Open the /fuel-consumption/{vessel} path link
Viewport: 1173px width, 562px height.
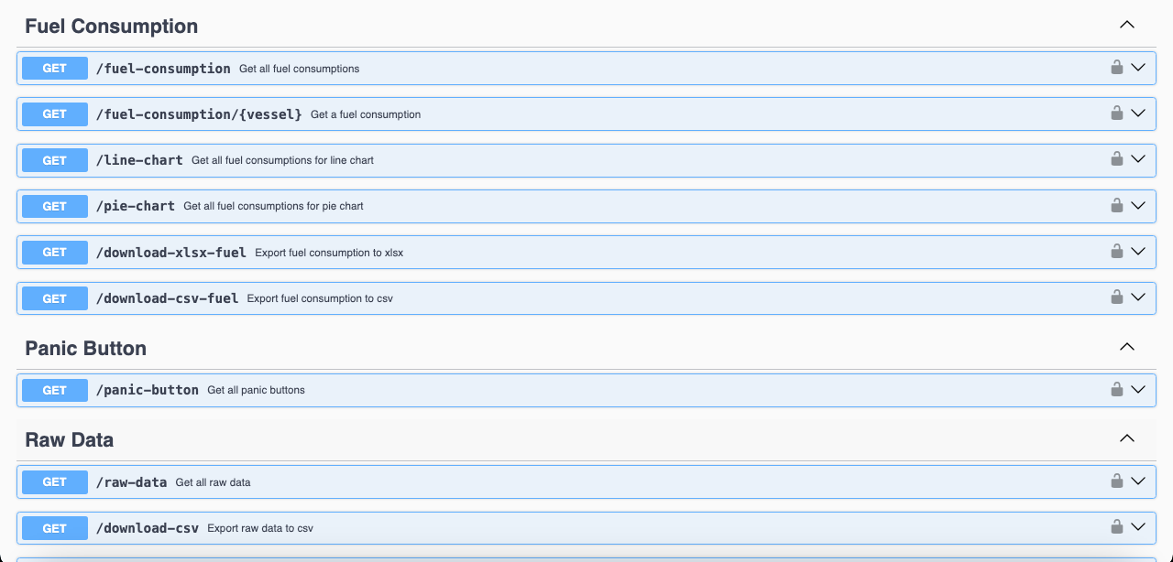[199, 114]
